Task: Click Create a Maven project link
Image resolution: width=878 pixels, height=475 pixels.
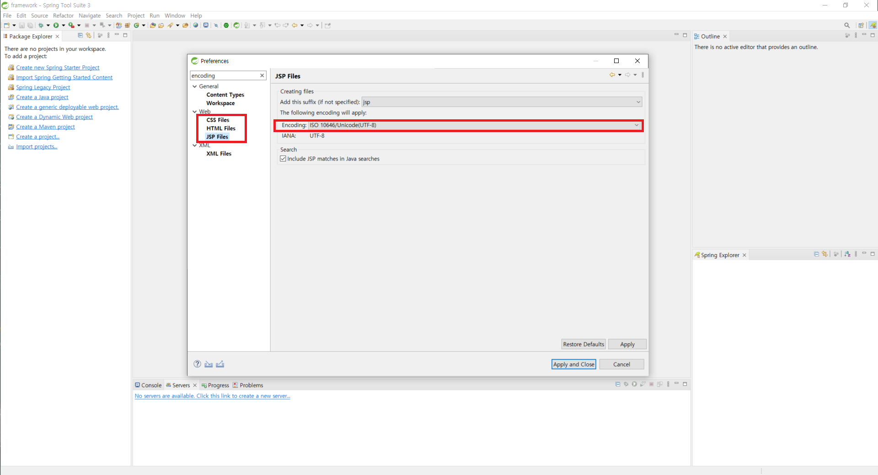Action: pyautogui.click(x=45, y=127)
